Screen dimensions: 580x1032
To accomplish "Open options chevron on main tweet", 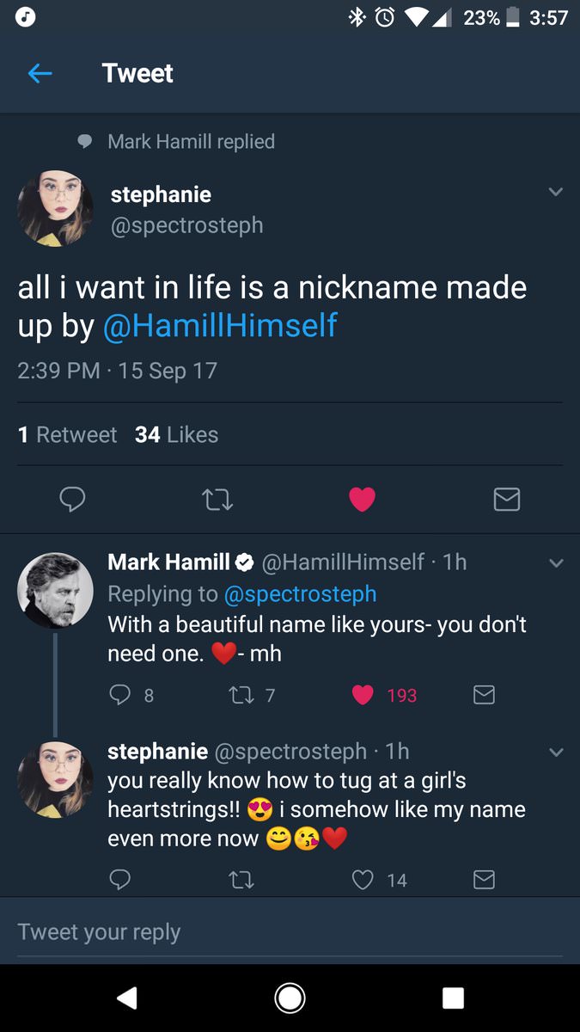I will click(556, 192).
